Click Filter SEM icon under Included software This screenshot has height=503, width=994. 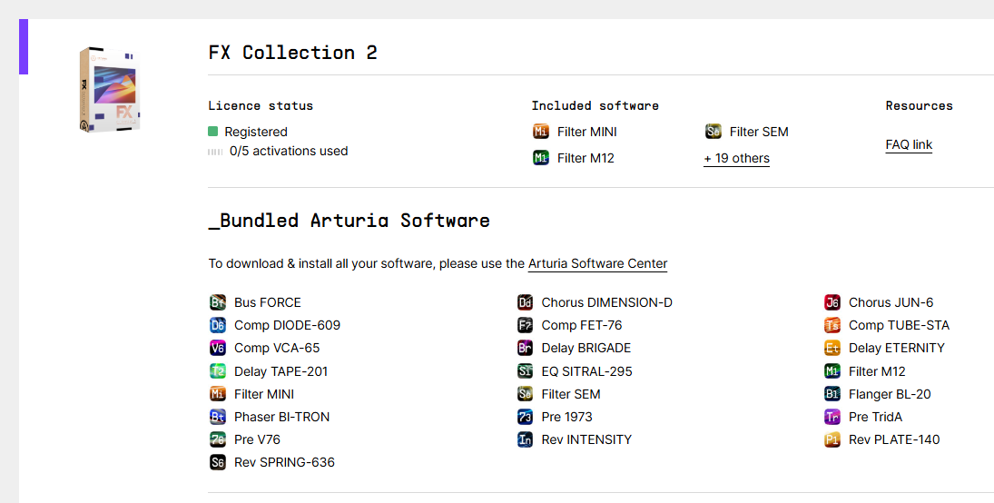(714, 132)
